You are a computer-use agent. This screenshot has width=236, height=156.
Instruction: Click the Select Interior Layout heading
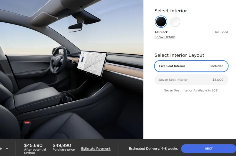coord(179,55)
